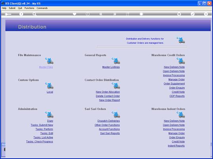Click the double left arrow icon
The width and height of the screenshot is (213, 159).
pos(101,14)
